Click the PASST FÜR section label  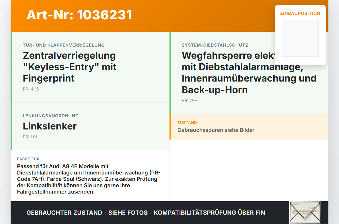(28, 159)
